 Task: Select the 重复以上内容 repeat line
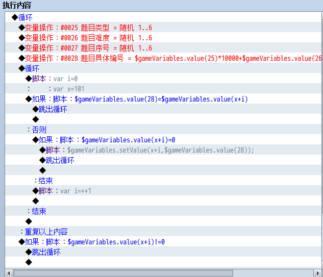click(163, 232)
